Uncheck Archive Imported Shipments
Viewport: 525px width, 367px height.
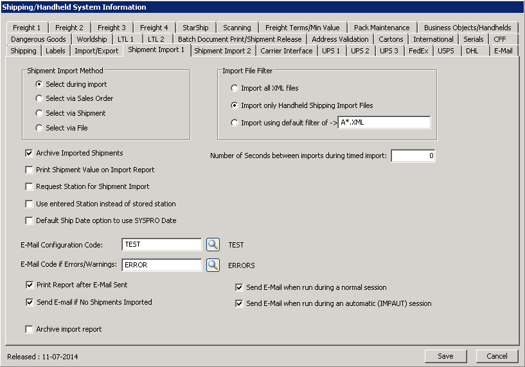tap(30, 154)
